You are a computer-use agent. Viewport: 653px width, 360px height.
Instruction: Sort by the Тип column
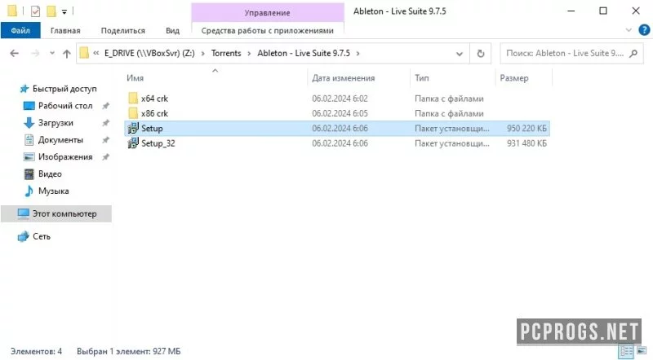(x=422, y=77)
